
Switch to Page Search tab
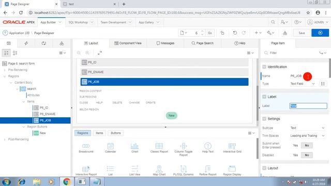tap(202, 43)
